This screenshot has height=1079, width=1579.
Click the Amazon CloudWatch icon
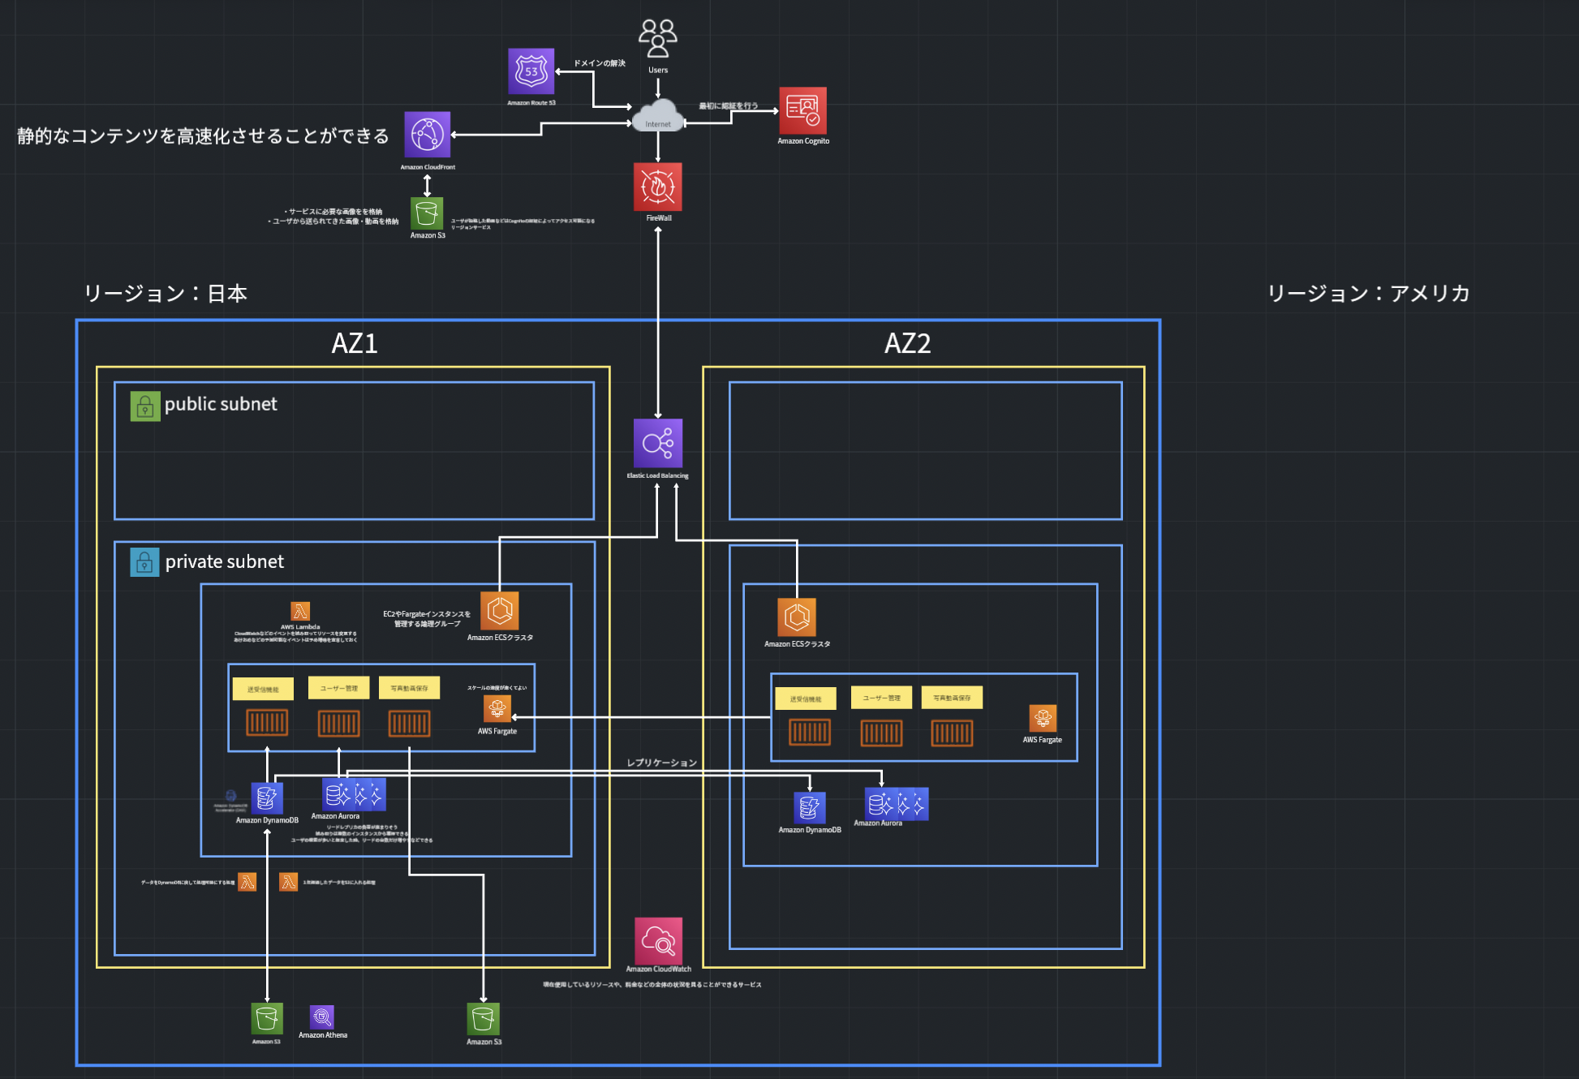pos(658,940)
